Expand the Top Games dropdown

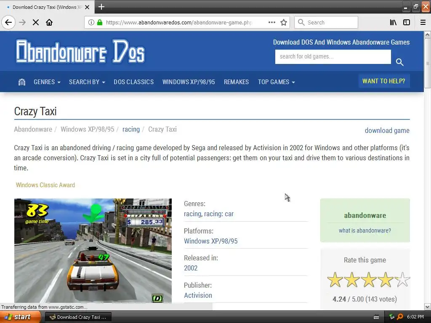276,82
